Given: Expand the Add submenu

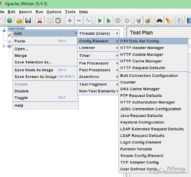Looking at the screenshot, I should pos(45,33).
